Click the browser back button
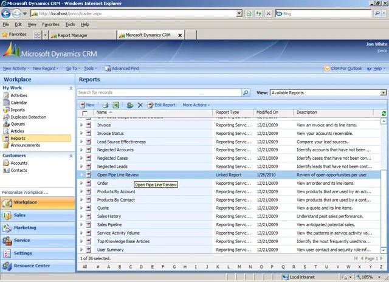 (x=6, y=13)
